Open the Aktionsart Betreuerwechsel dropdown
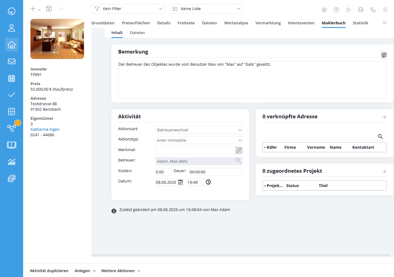Image resolution: width=394 pixels, height=277 pixels. 199,130
